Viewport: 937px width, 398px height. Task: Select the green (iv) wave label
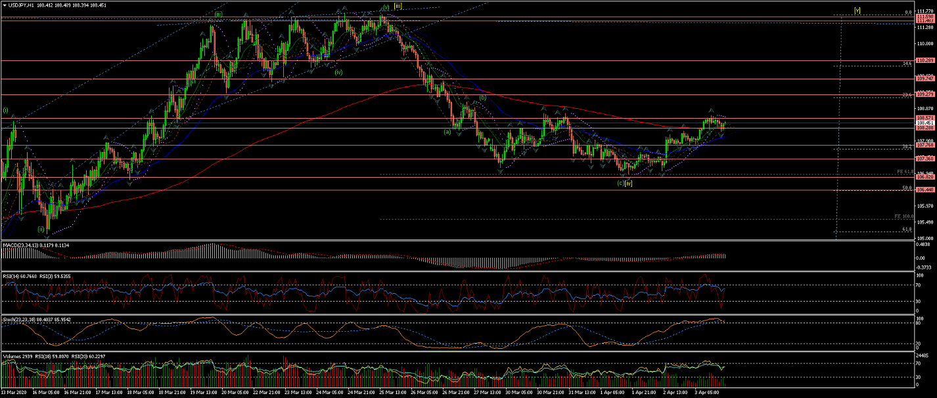tap(338, 72)
